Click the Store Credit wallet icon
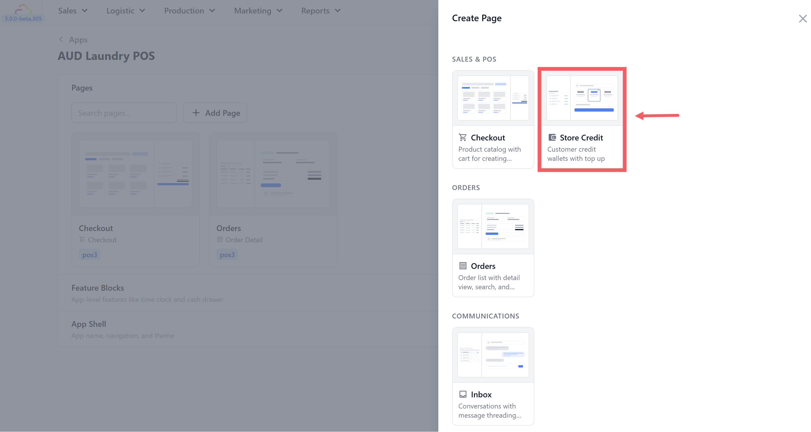Screen dimensions: 811x432 point(552,137)
